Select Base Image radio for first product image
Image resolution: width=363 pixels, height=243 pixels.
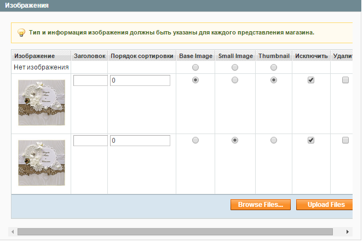pos(195,80)
